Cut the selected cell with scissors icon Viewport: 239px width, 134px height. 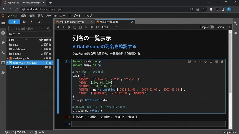pyautogui.click(x=69, y=27)
